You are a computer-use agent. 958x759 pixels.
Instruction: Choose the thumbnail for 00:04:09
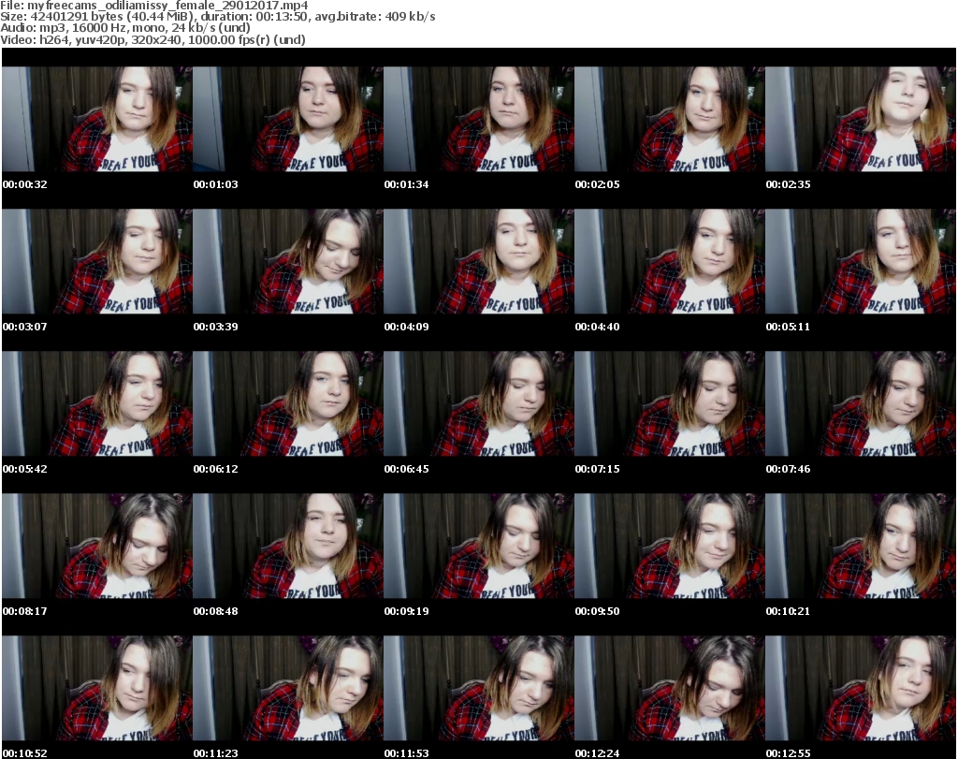click(x=478, y=261)
